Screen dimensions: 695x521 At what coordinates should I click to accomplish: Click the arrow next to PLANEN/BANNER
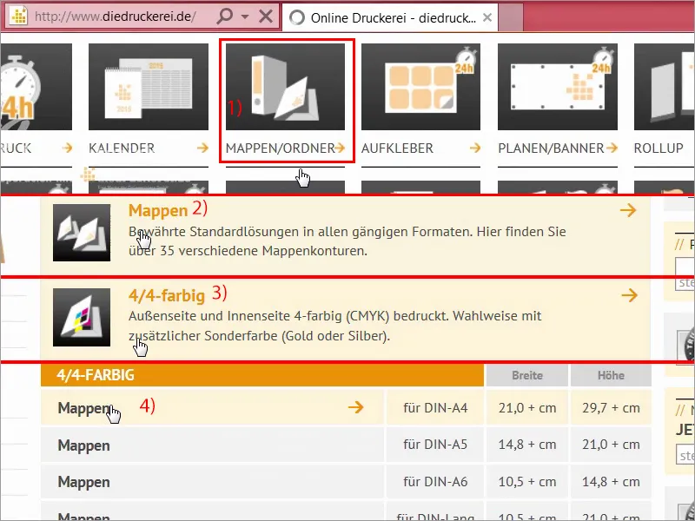tap(612, 148)
